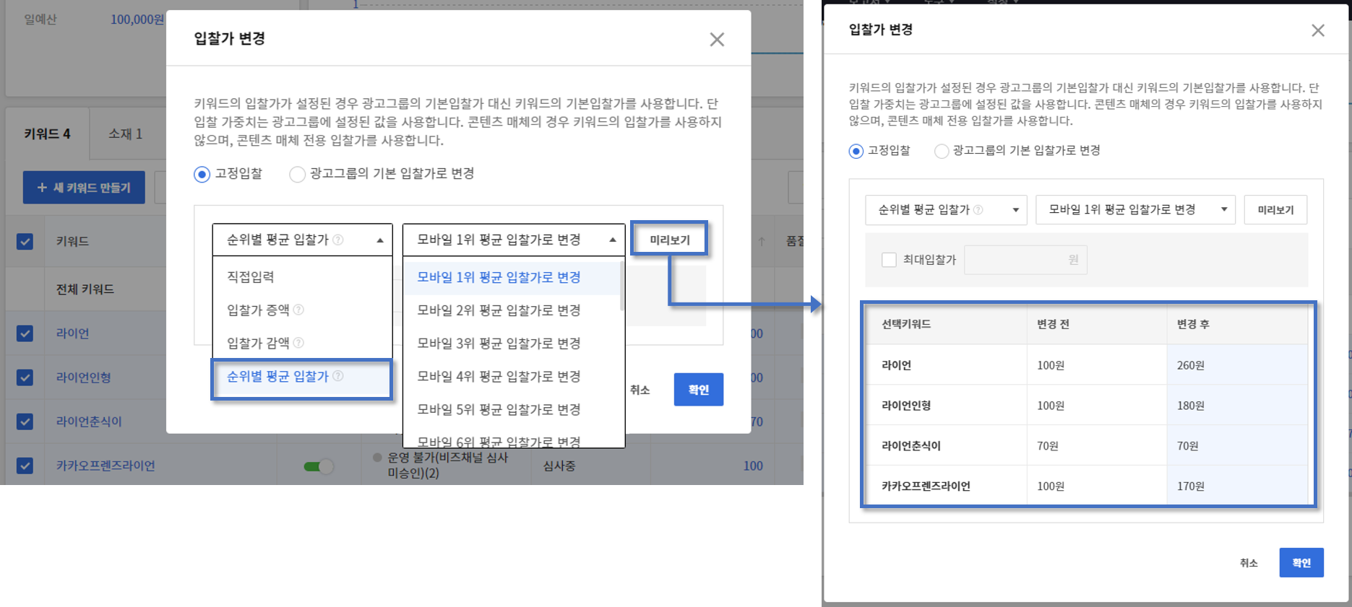
Task: Select 모바일 3위 평균 입찰가로 변경 option
Action: click(x=511, y=344)
